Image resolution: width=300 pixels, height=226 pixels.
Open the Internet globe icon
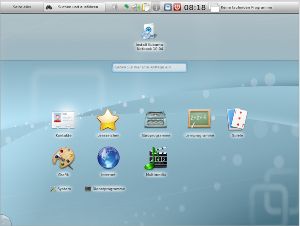coord(108,158)
